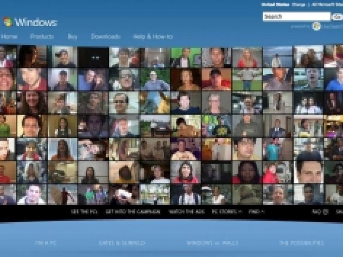Image resolution: width=343 pixels, height=257 pixels.
Task: Click the Windows flag logo
Action: point(8,19)
